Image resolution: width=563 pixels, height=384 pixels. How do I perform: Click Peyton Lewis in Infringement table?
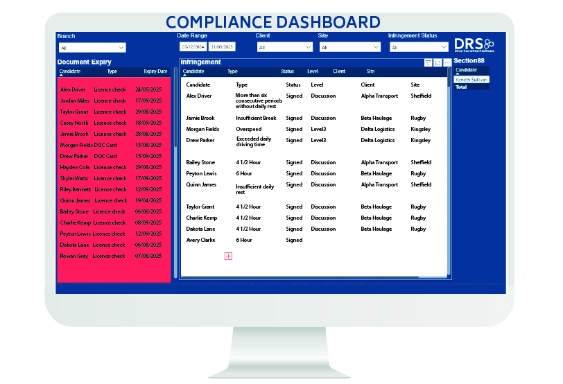[x=202, y=173]
